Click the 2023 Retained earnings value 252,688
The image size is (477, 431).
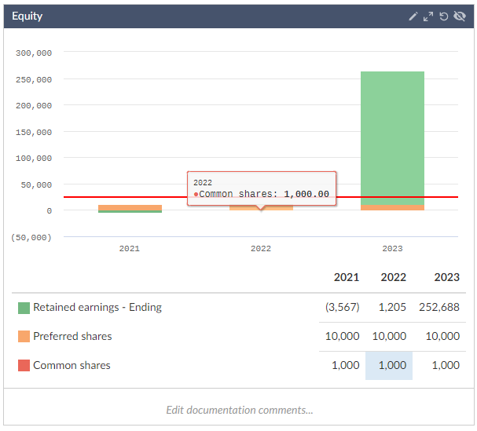pos(440,308)
